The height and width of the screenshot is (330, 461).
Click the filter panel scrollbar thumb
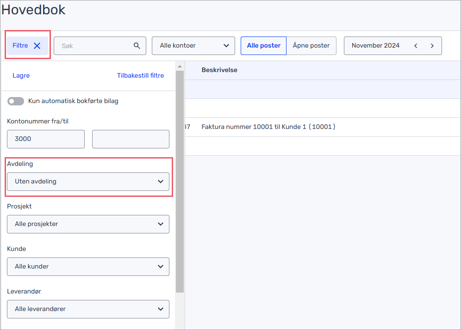pyautogui.click(x=180, y=182)
